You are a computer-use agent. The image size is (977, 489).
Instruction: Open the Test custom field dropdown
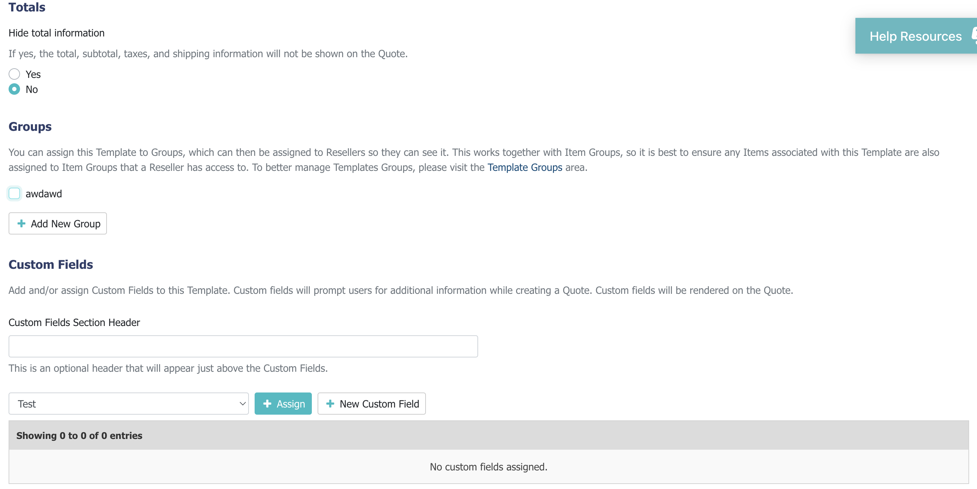point(128,404)
